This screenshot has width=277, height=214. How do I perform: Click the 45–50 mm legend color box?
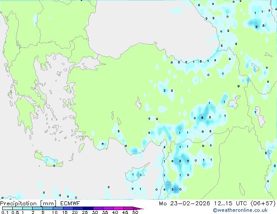pyautogui.click(x=128, y=208)
